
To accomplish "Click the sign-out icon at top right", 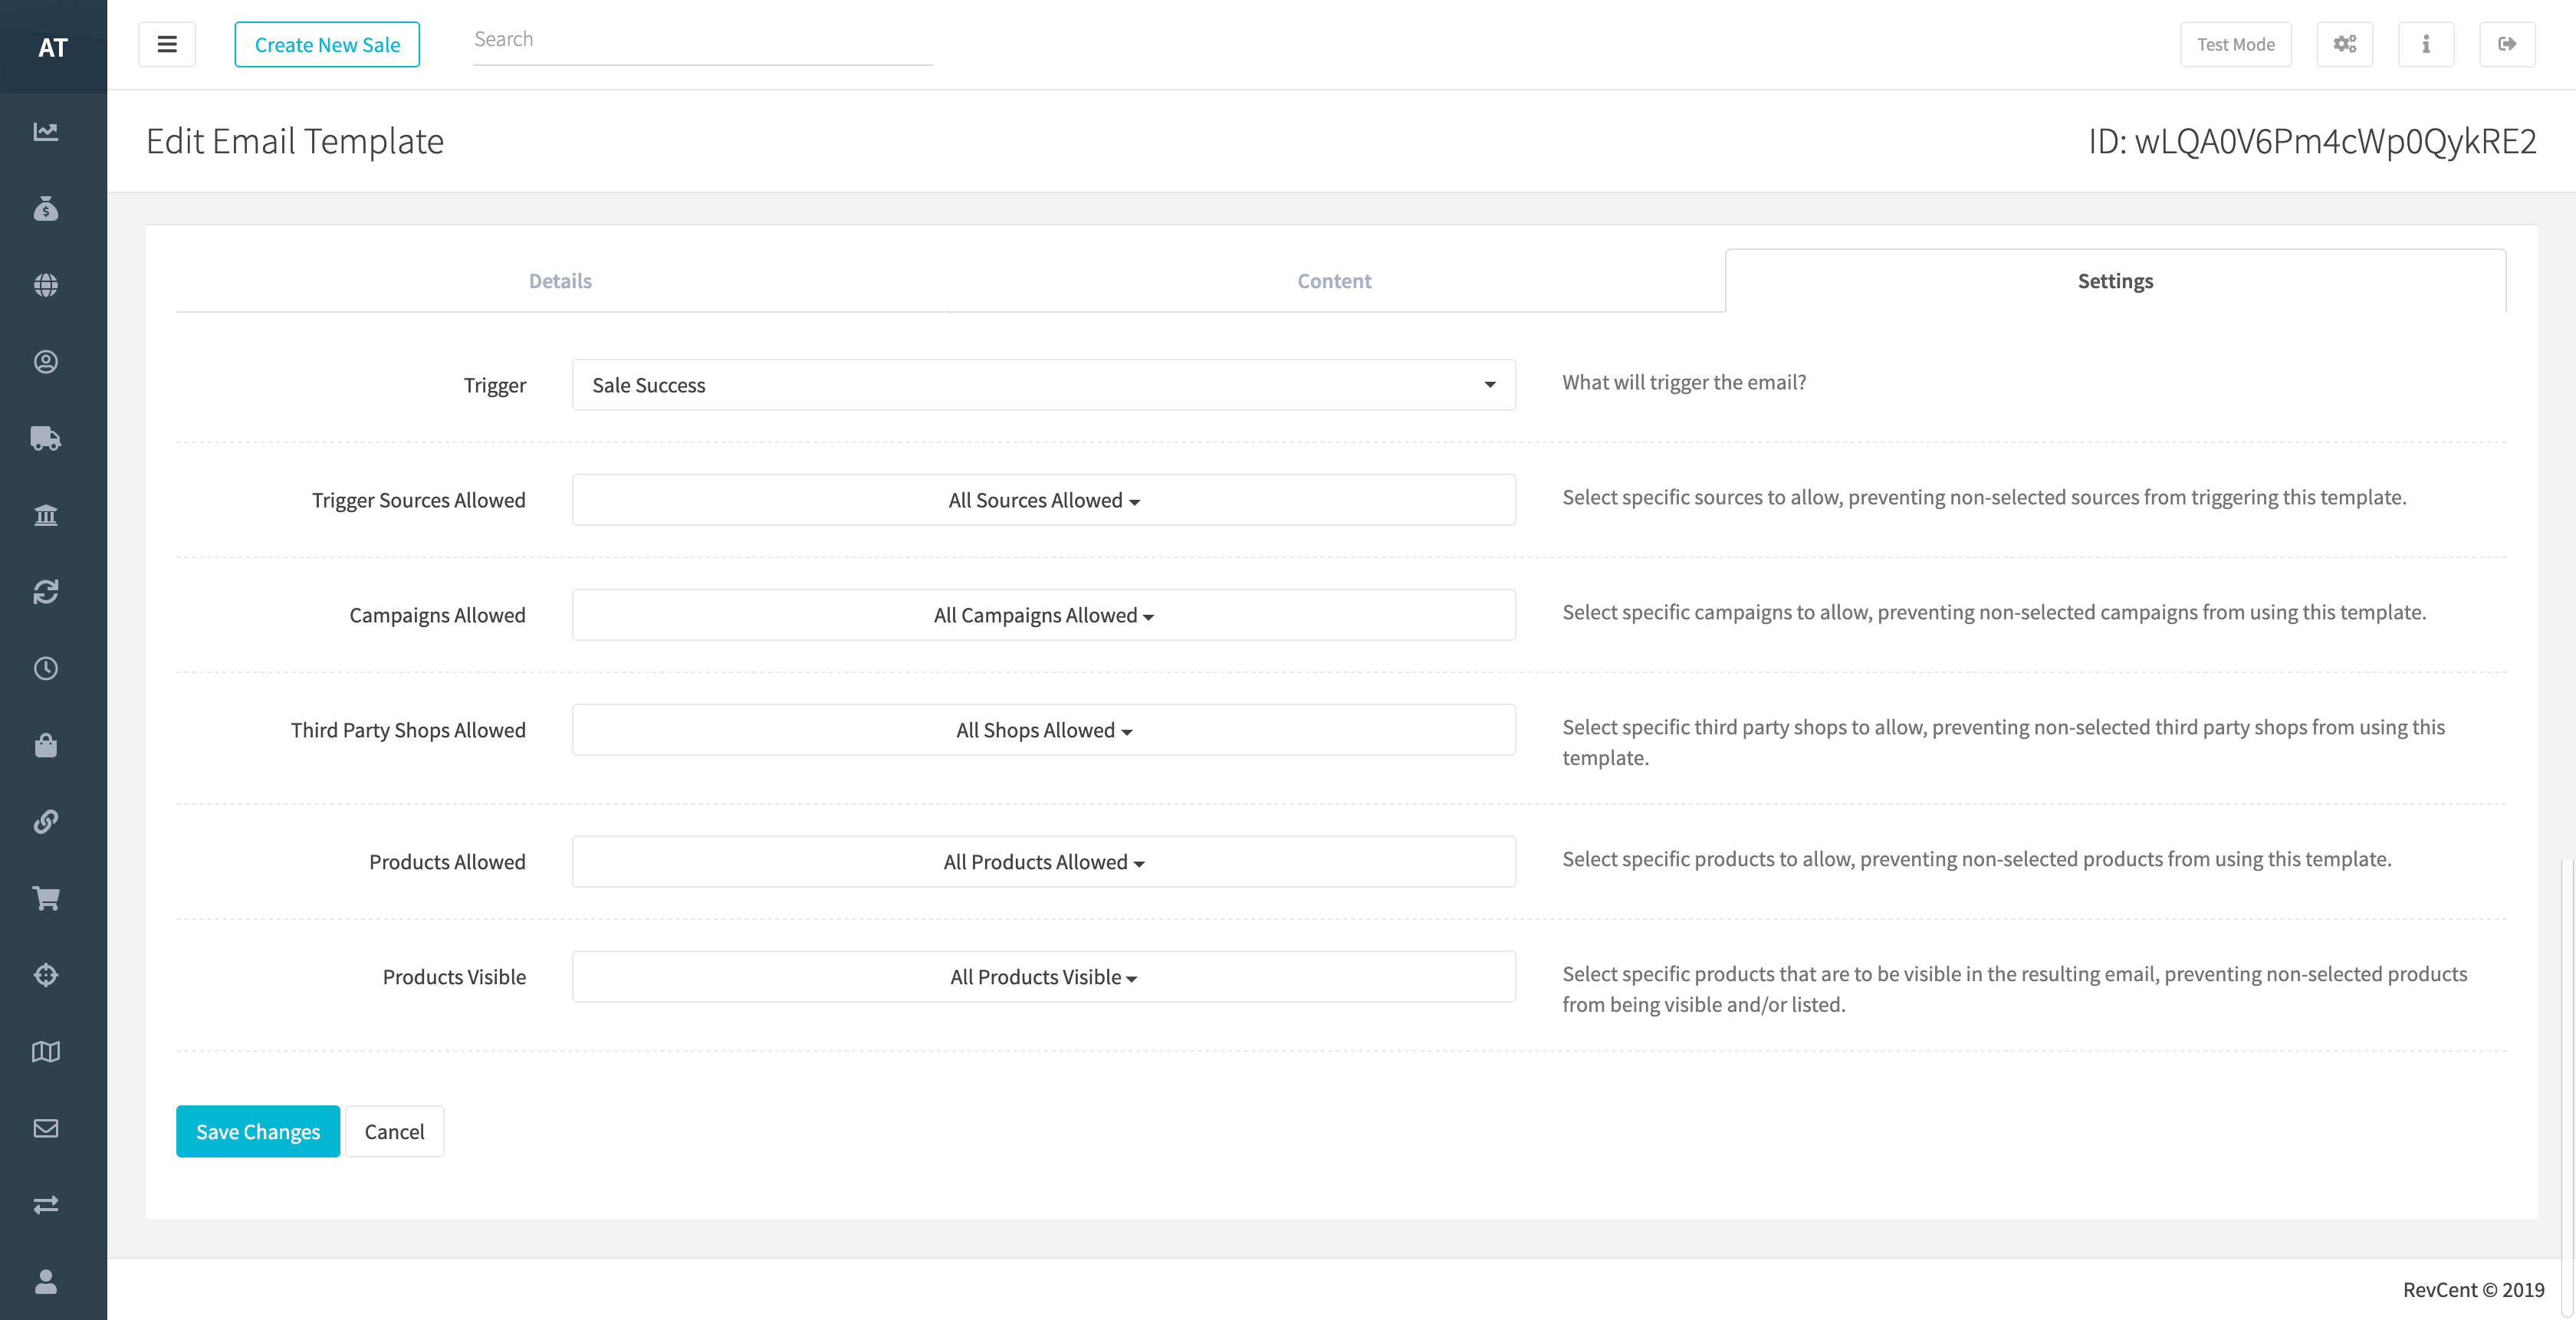I will click(2506, 44).
